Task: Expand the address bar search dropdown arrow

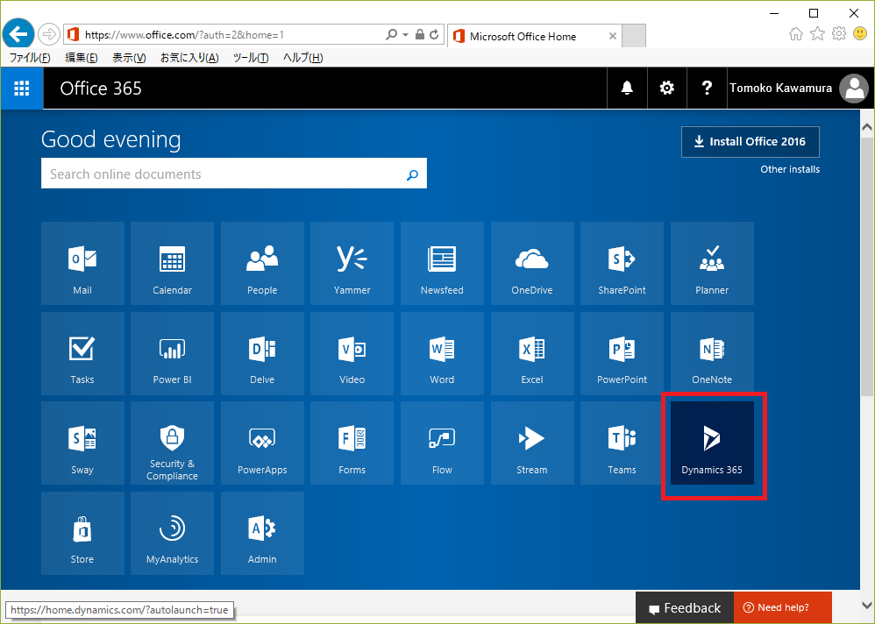Action: click(x=406, y=35)
